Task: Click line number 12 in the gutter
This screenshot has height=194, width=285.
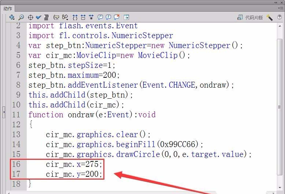Action: click(16, 124)
